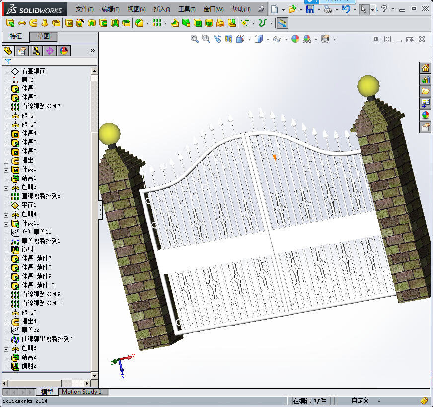Activate the Zoom to Area tool
This screenshot has width=433, height=407.
[206, 39]
